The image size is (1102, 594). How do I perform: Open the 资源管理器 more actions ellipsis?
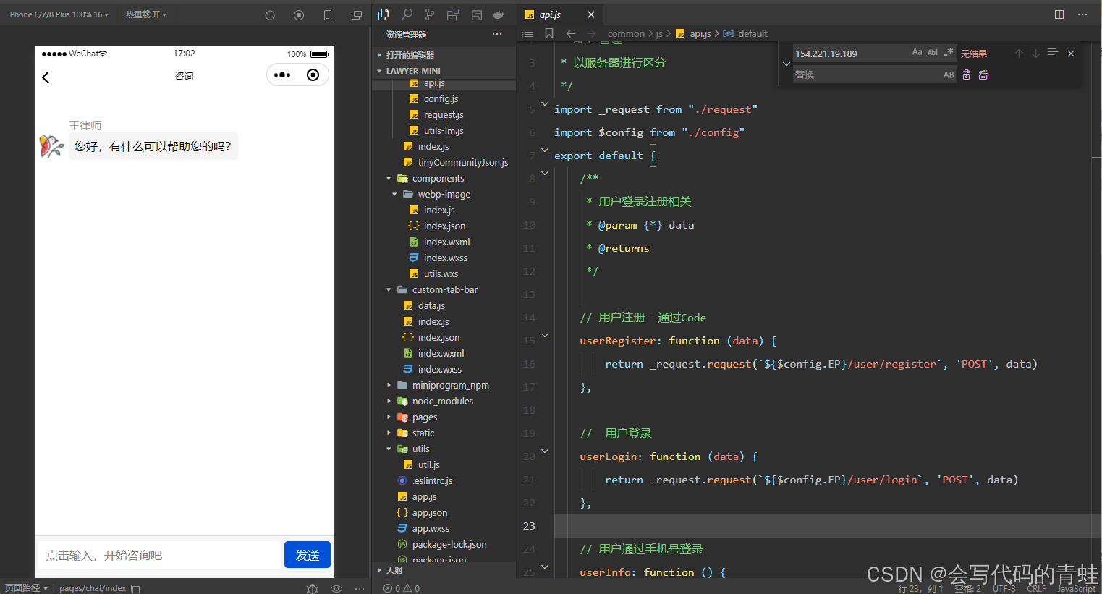[x=496, y=34]
